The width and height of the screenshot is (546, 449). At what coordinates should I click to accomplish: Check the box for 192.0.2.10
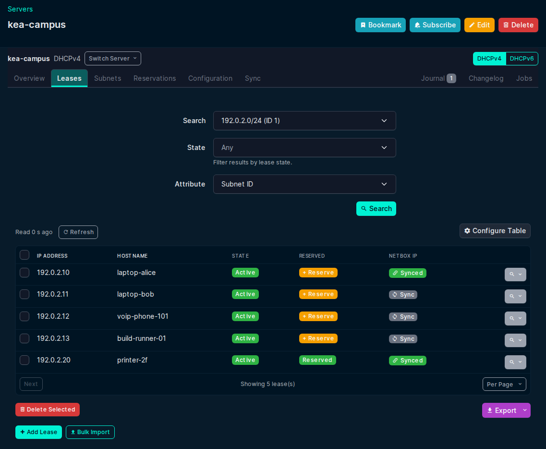[x=24, y=272]
